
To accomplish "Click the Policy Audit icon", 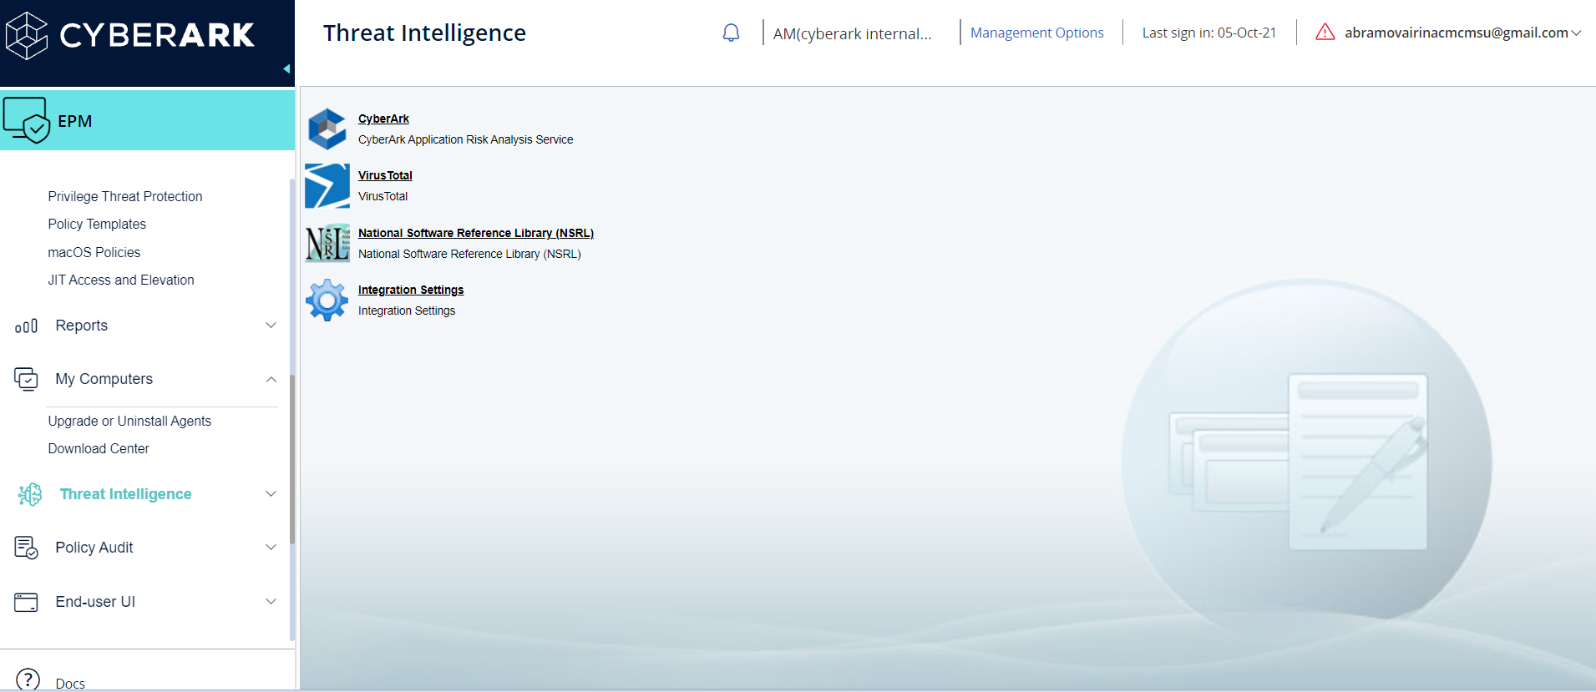I will click(x=26, y=548).
